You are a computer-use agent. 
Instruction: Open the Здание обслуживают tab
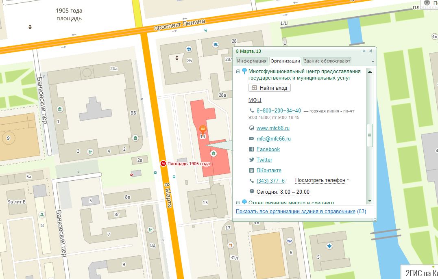point(327,61)
